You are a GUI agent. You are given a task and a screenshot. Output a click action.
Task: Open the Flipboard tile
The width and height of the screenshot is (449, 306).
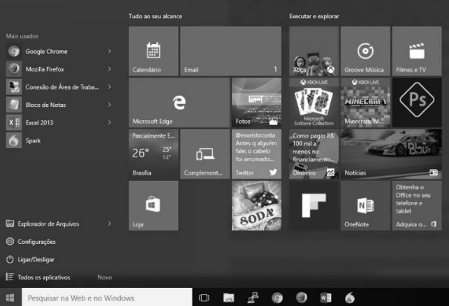(x=314, y=205)
